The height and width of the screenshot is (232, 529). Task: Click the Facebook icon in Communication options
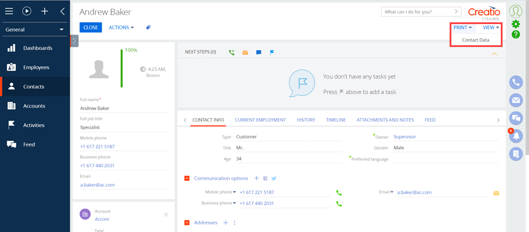(265, 179)
